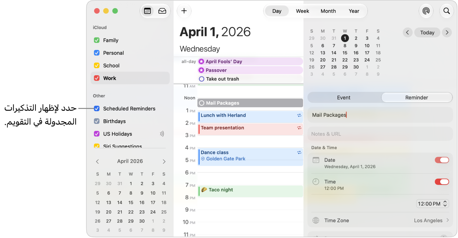Click the repeat icon on Lunch with Herland
This screenshot has height=238, width=458.
pyautogui.click(x=299, y=115)
